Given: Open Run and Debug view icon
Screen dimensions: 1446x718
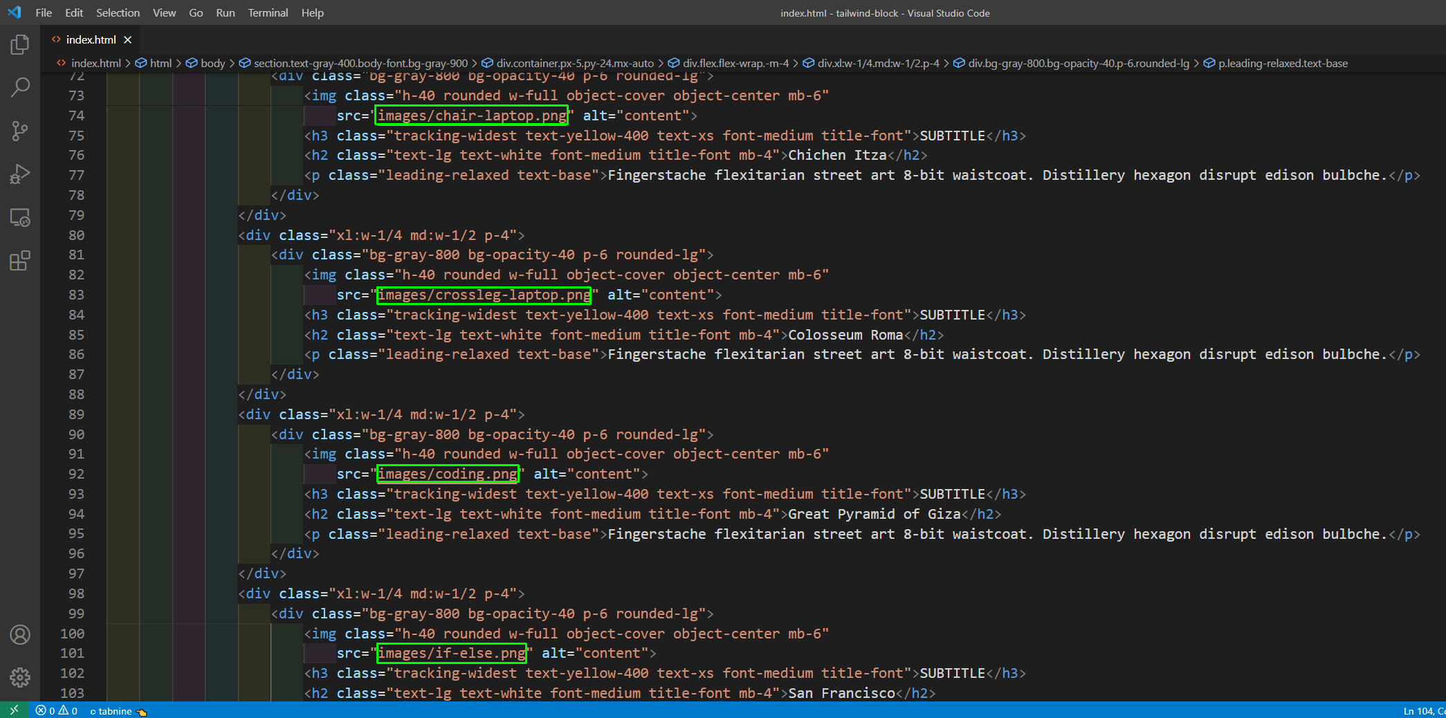Looking at the screenshot, I should click(x=20, y=174).
